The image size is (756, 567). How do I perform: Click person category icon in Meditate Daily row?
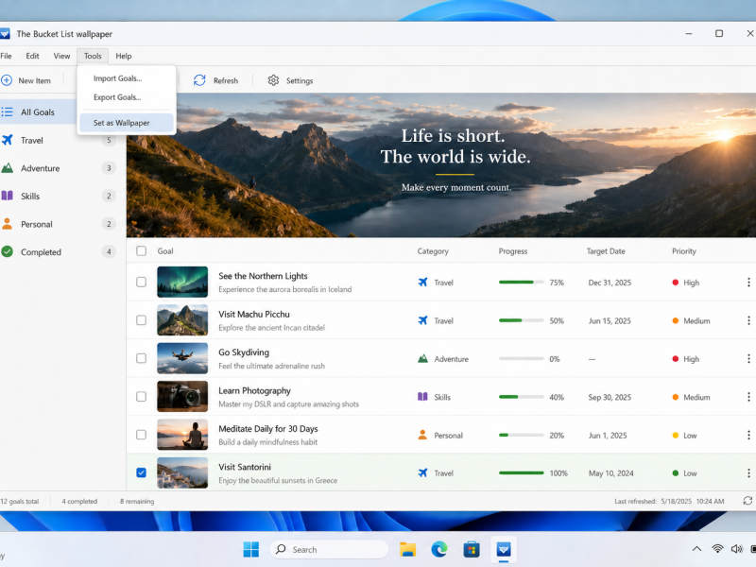pos(422,435)
